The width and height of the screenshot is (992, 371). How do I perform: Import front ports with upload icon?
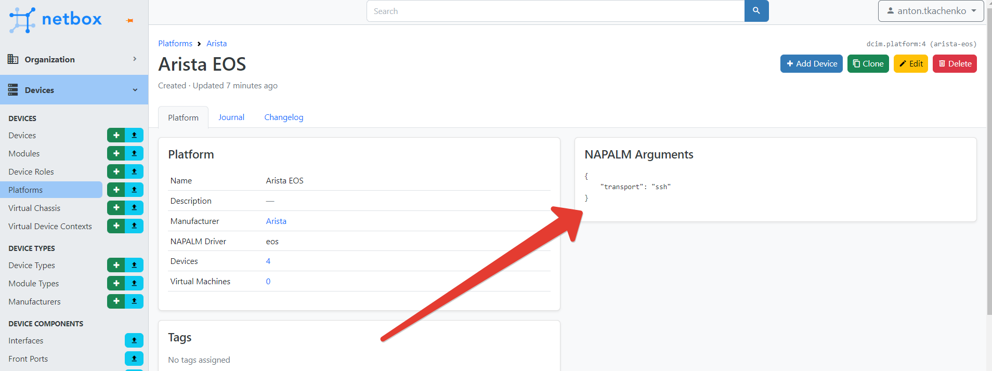(x=134, y=359)
